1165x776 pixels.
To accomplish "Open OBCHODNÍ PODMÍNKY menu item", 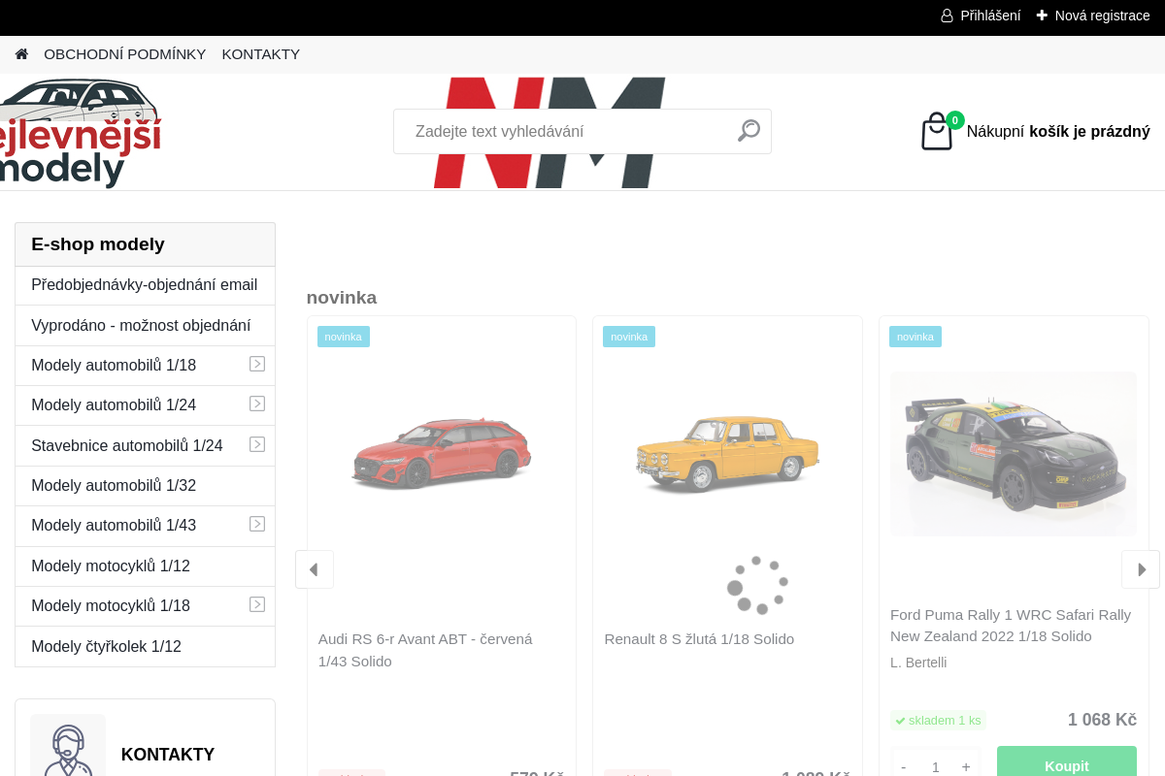I will coord(125,54).
